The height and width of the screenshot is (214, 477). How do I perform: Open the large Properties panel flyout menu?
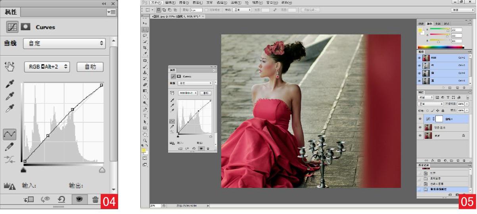click(111, 13)
